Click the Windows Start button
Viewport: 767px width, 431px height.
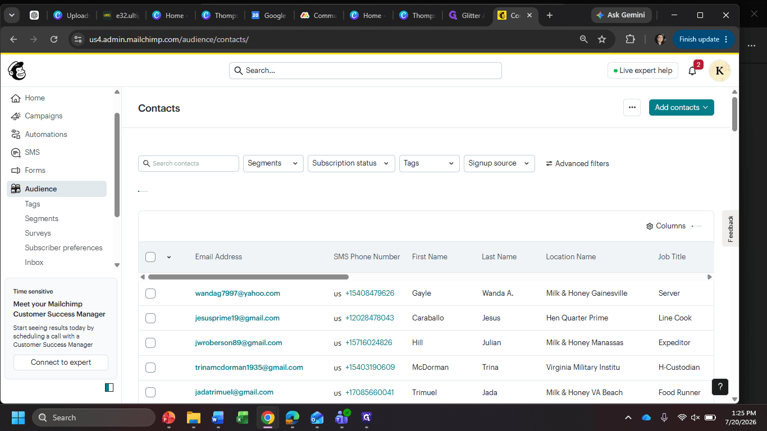19,418
